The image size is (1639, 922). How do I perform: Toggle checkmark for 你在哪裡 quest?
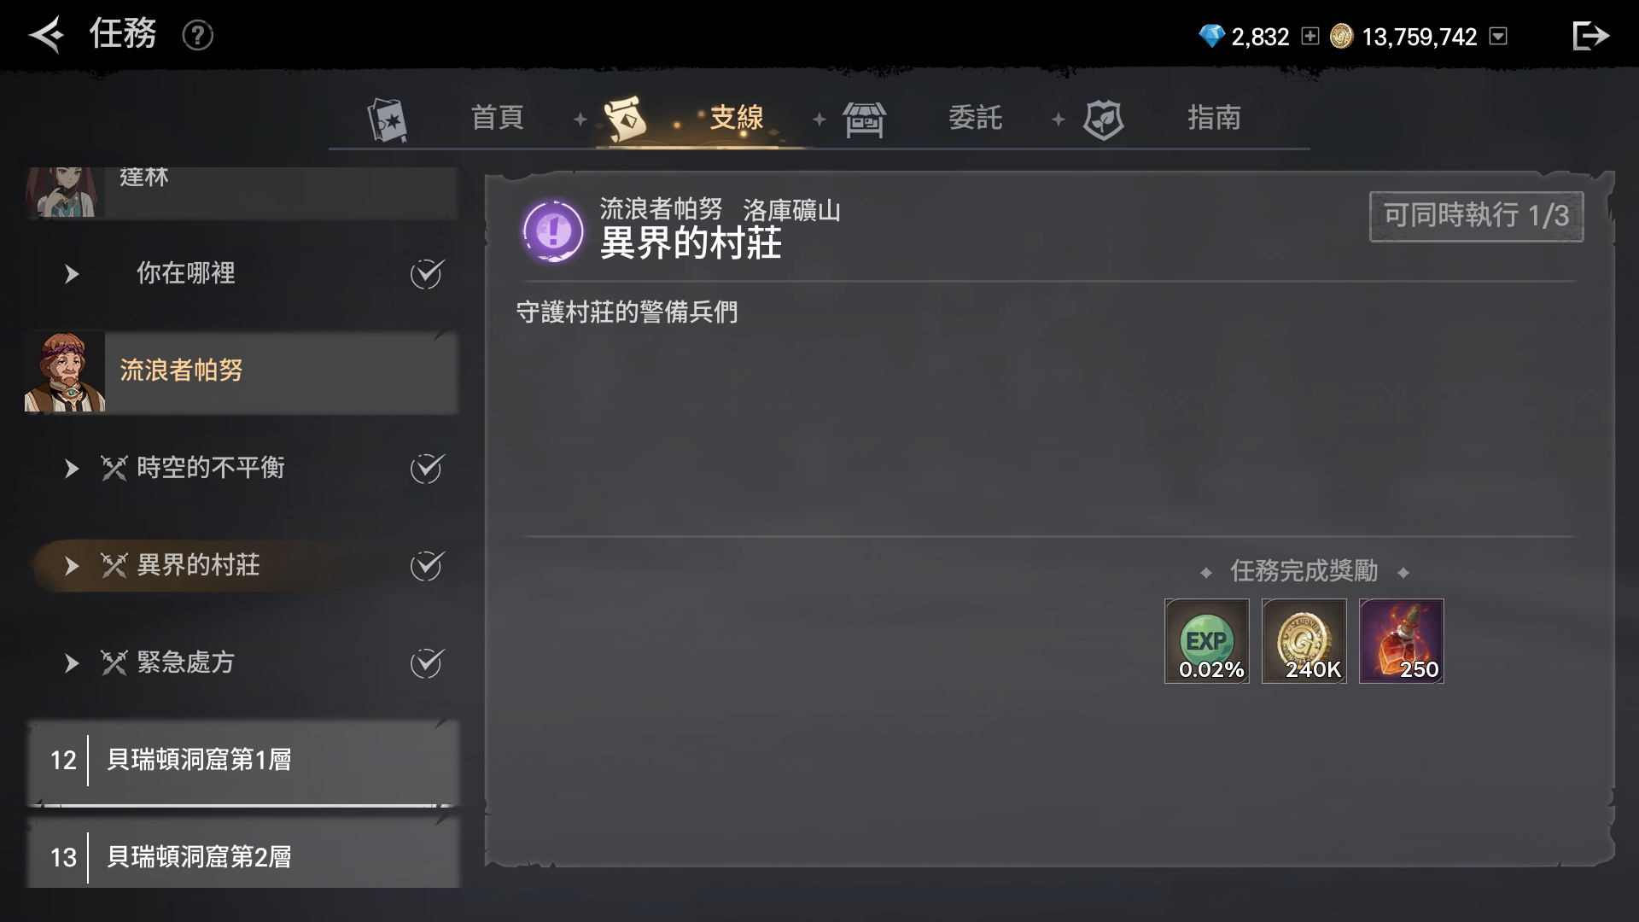[x=426, y=274]
